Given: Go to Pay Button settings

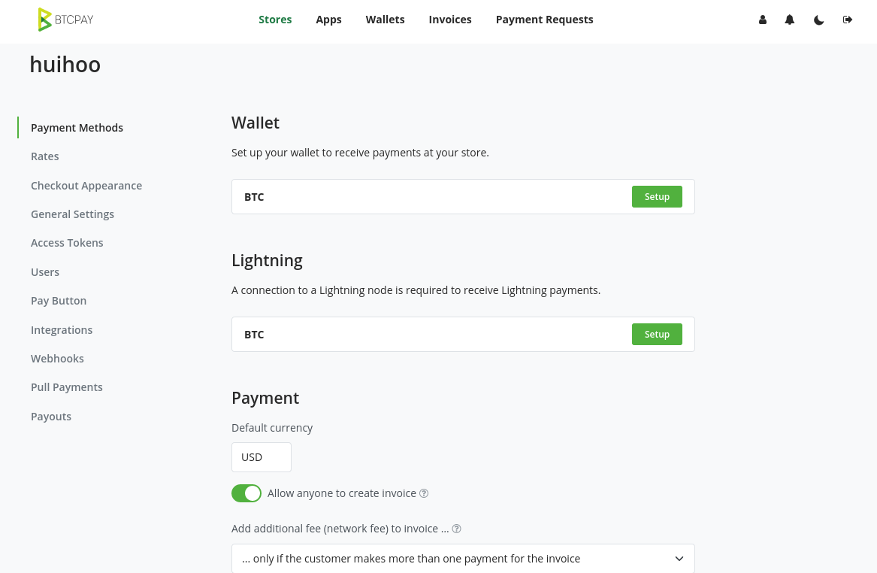Looking at the screenshot, I should pyautogui.click(x=59, y=301).
